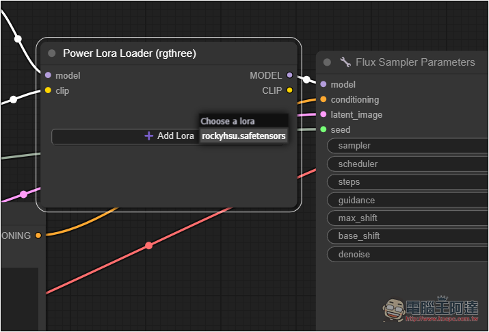Image resolution: width=489 pixels, height=332 pixels.
Task: Click the Power Lora Loader collapse dot
Action: 52,53
